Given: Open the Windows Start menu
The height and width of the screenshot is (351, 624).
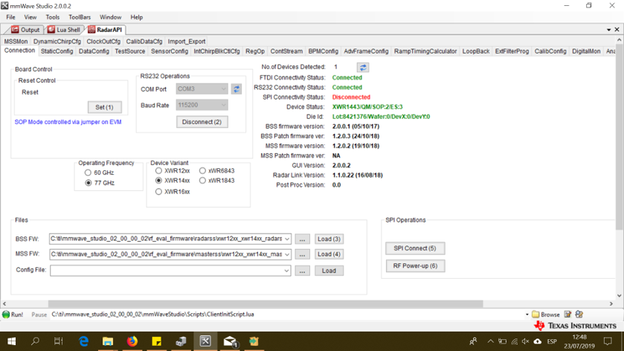Looking at the screenshot, I should pyautogui.click(x=12, y=341).
